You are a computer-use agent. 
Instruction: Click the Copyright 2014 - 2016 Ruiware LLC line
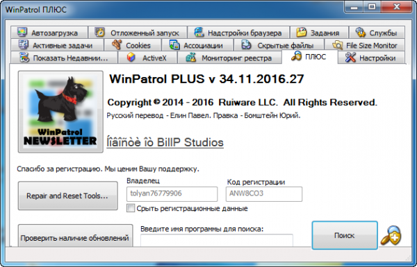[243, 102]
